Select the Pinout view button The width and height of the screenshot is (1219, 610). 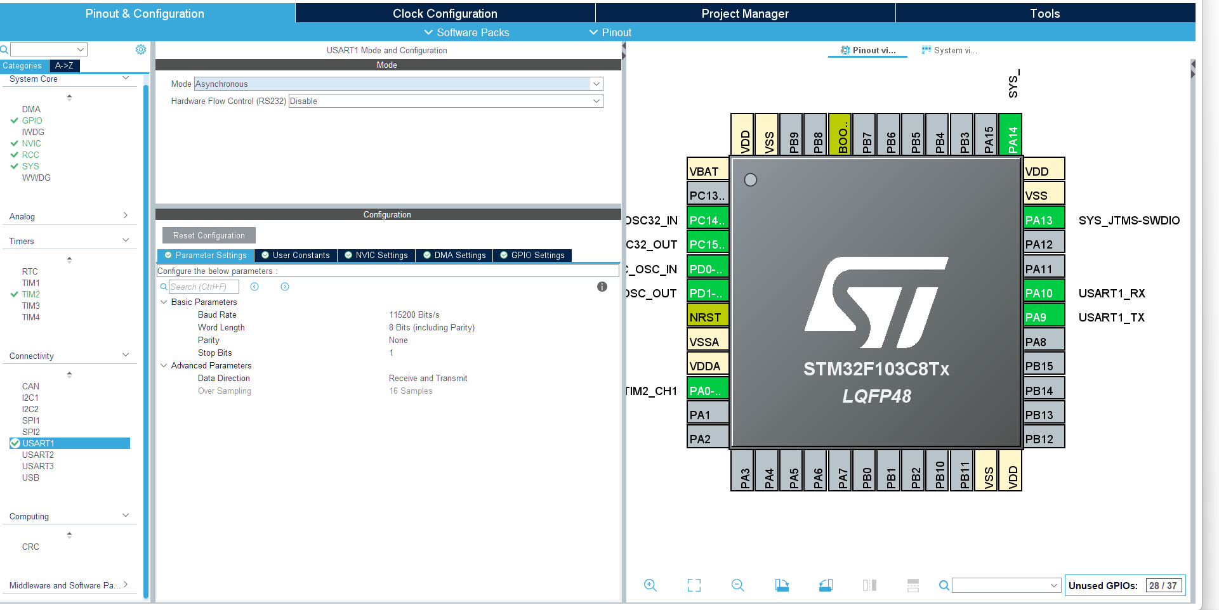click(x=868, y=50)
